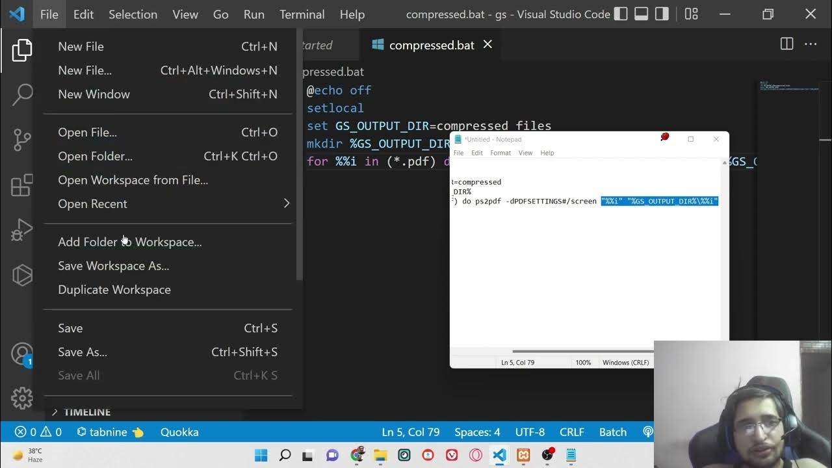
Task: Toggle the bottom panel layout button
Action: 642,14
